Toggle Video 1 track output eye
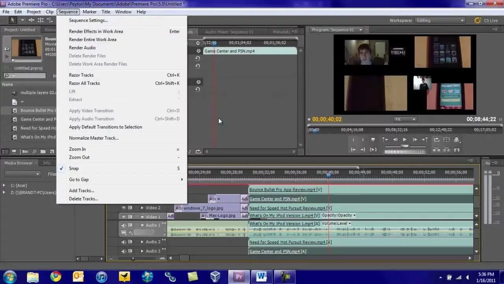Image resolution: width=504 pixels, height=284 pixels. pos(124,217)
